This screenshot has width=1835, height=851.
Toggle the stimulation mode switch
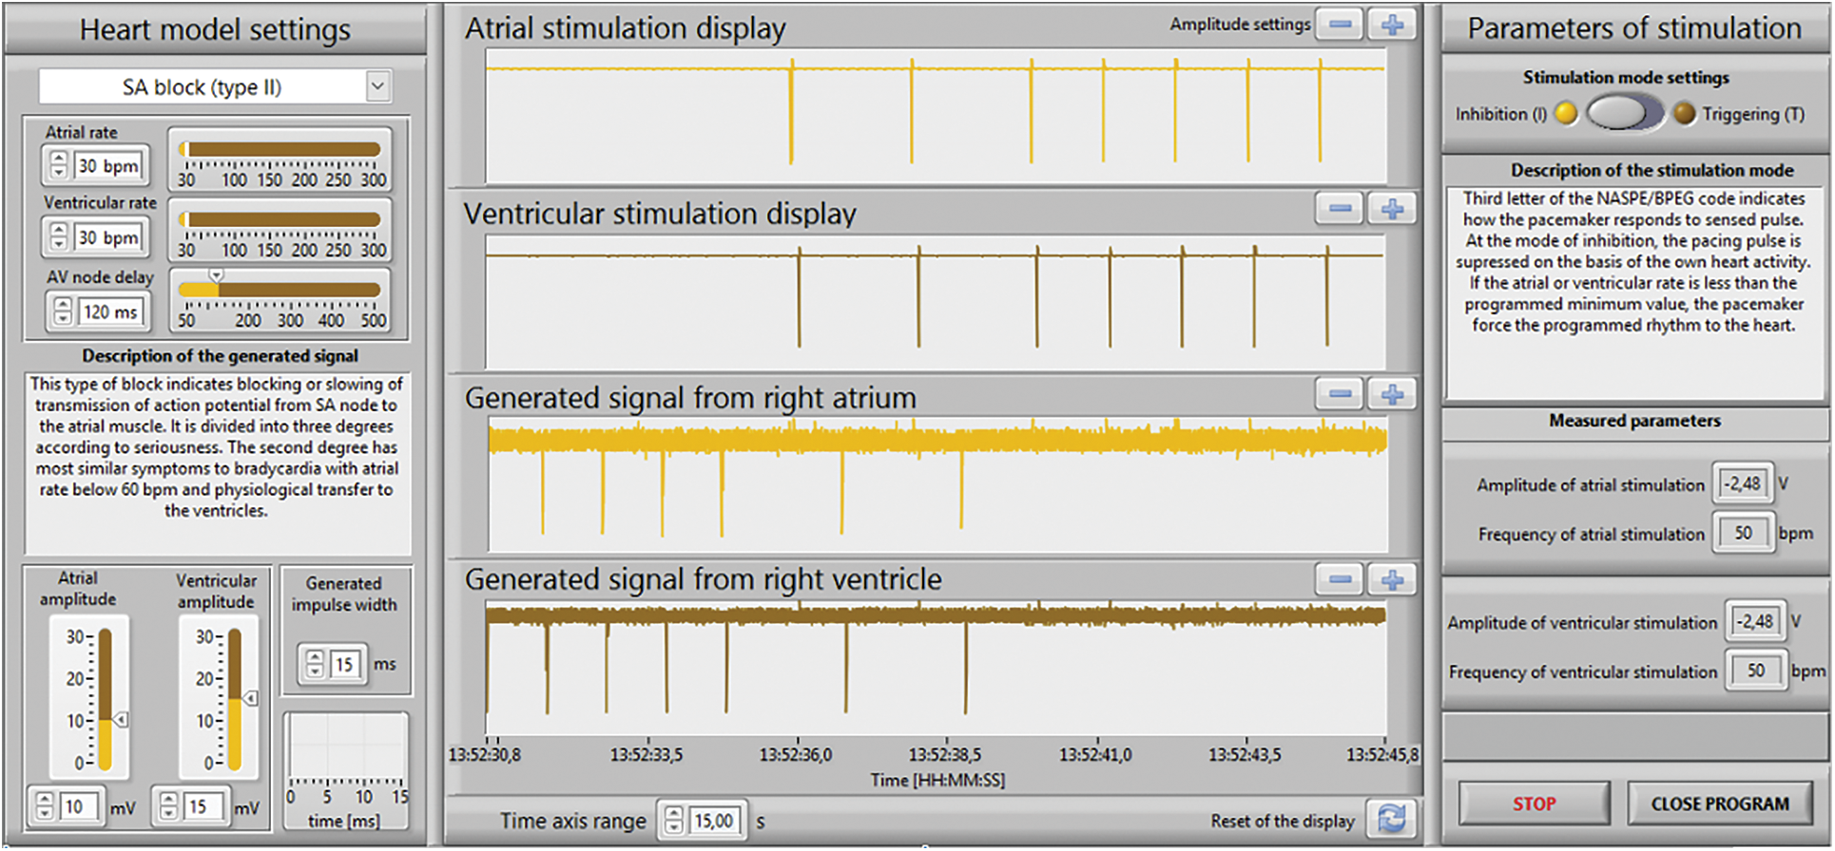pos(1624,114)
